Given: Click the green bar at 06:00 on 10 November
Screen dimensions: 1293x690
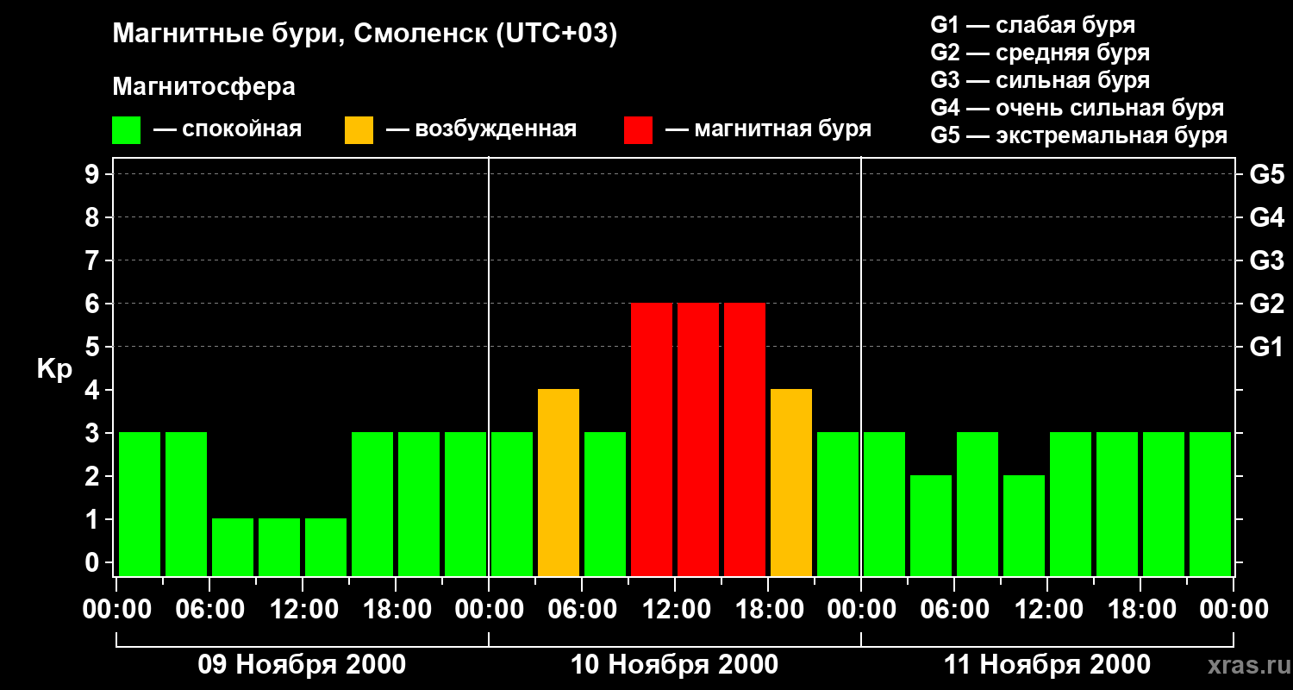Looking at the screenshot, I should 605,505.
